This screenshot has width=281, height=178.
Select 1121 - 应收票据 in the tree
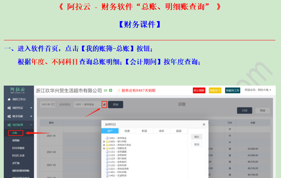coord(118,152)
